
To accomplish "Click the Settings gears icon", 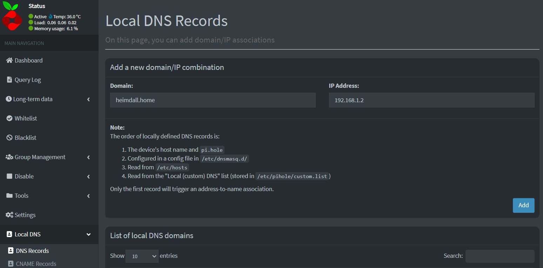I will [9, 215].
